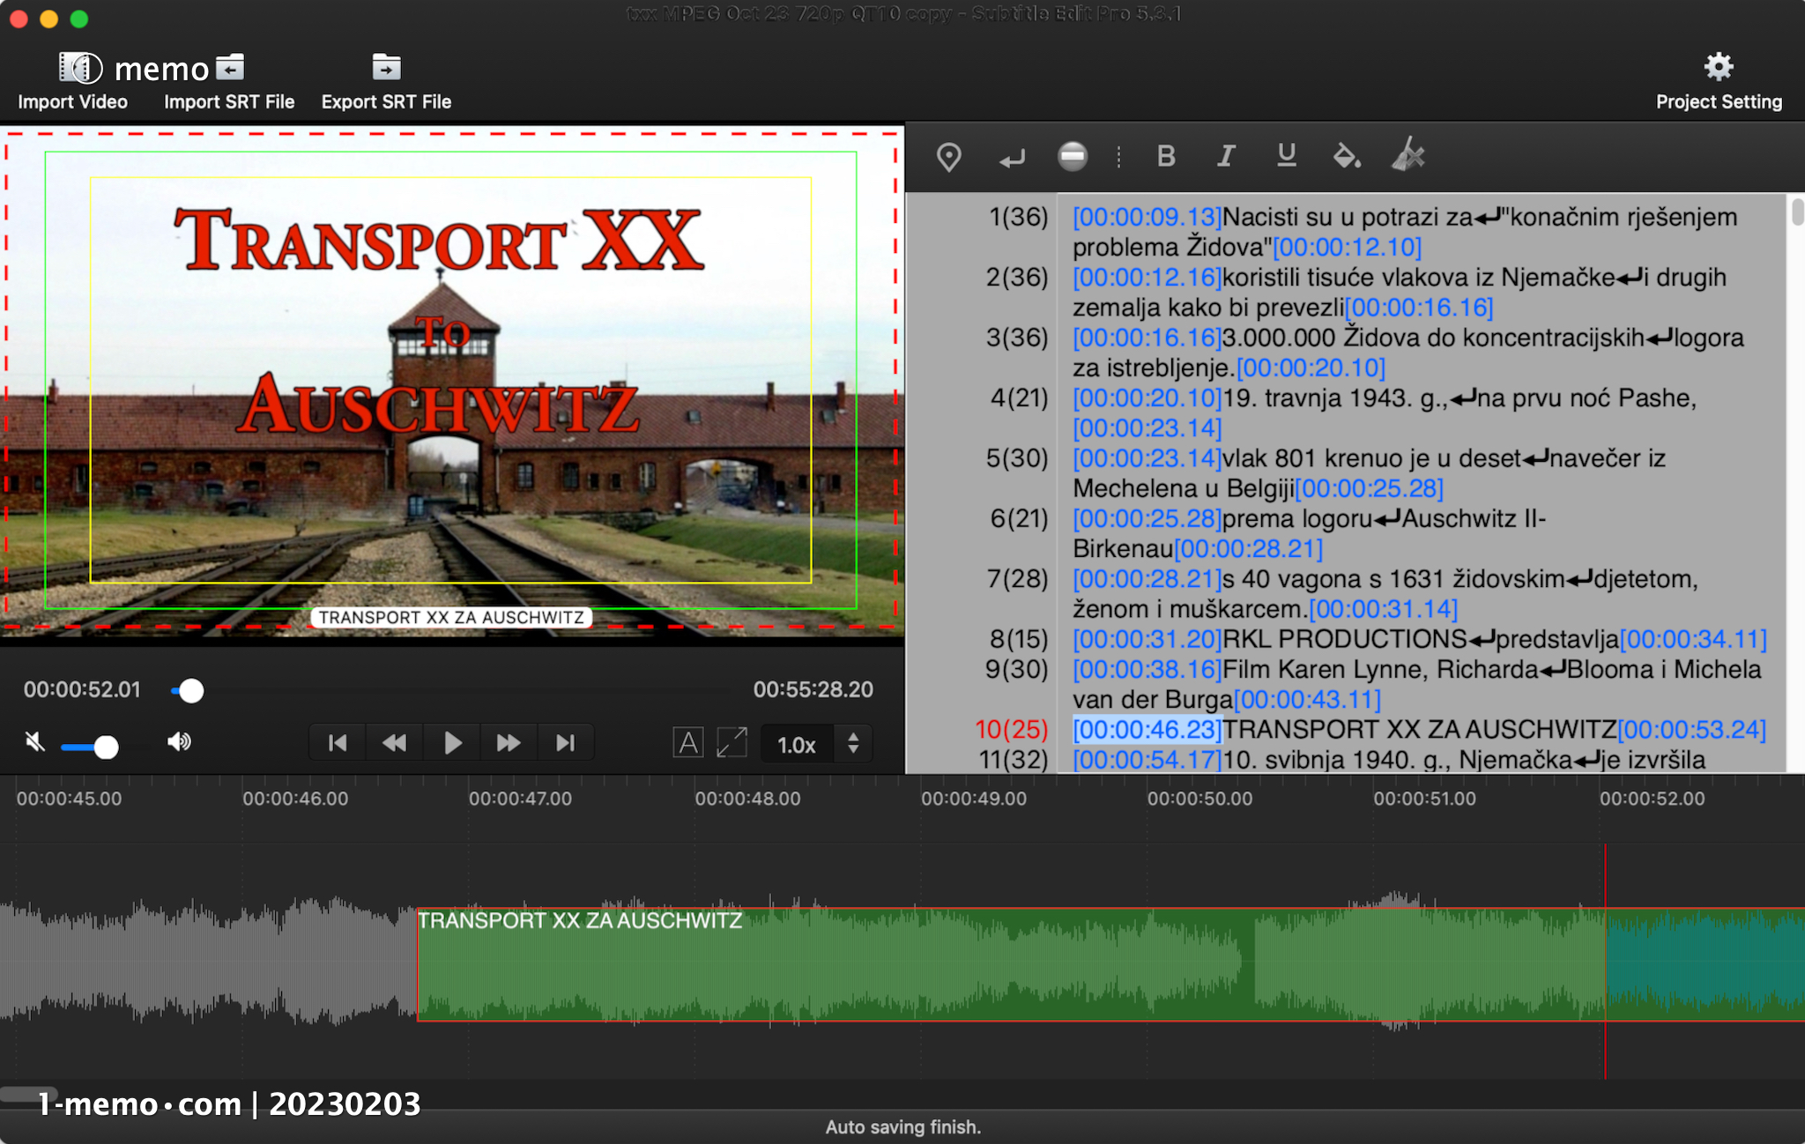Toggle underline formatting
The height and width of the screenshot is (1144, 1805).
pos(1286,156)
